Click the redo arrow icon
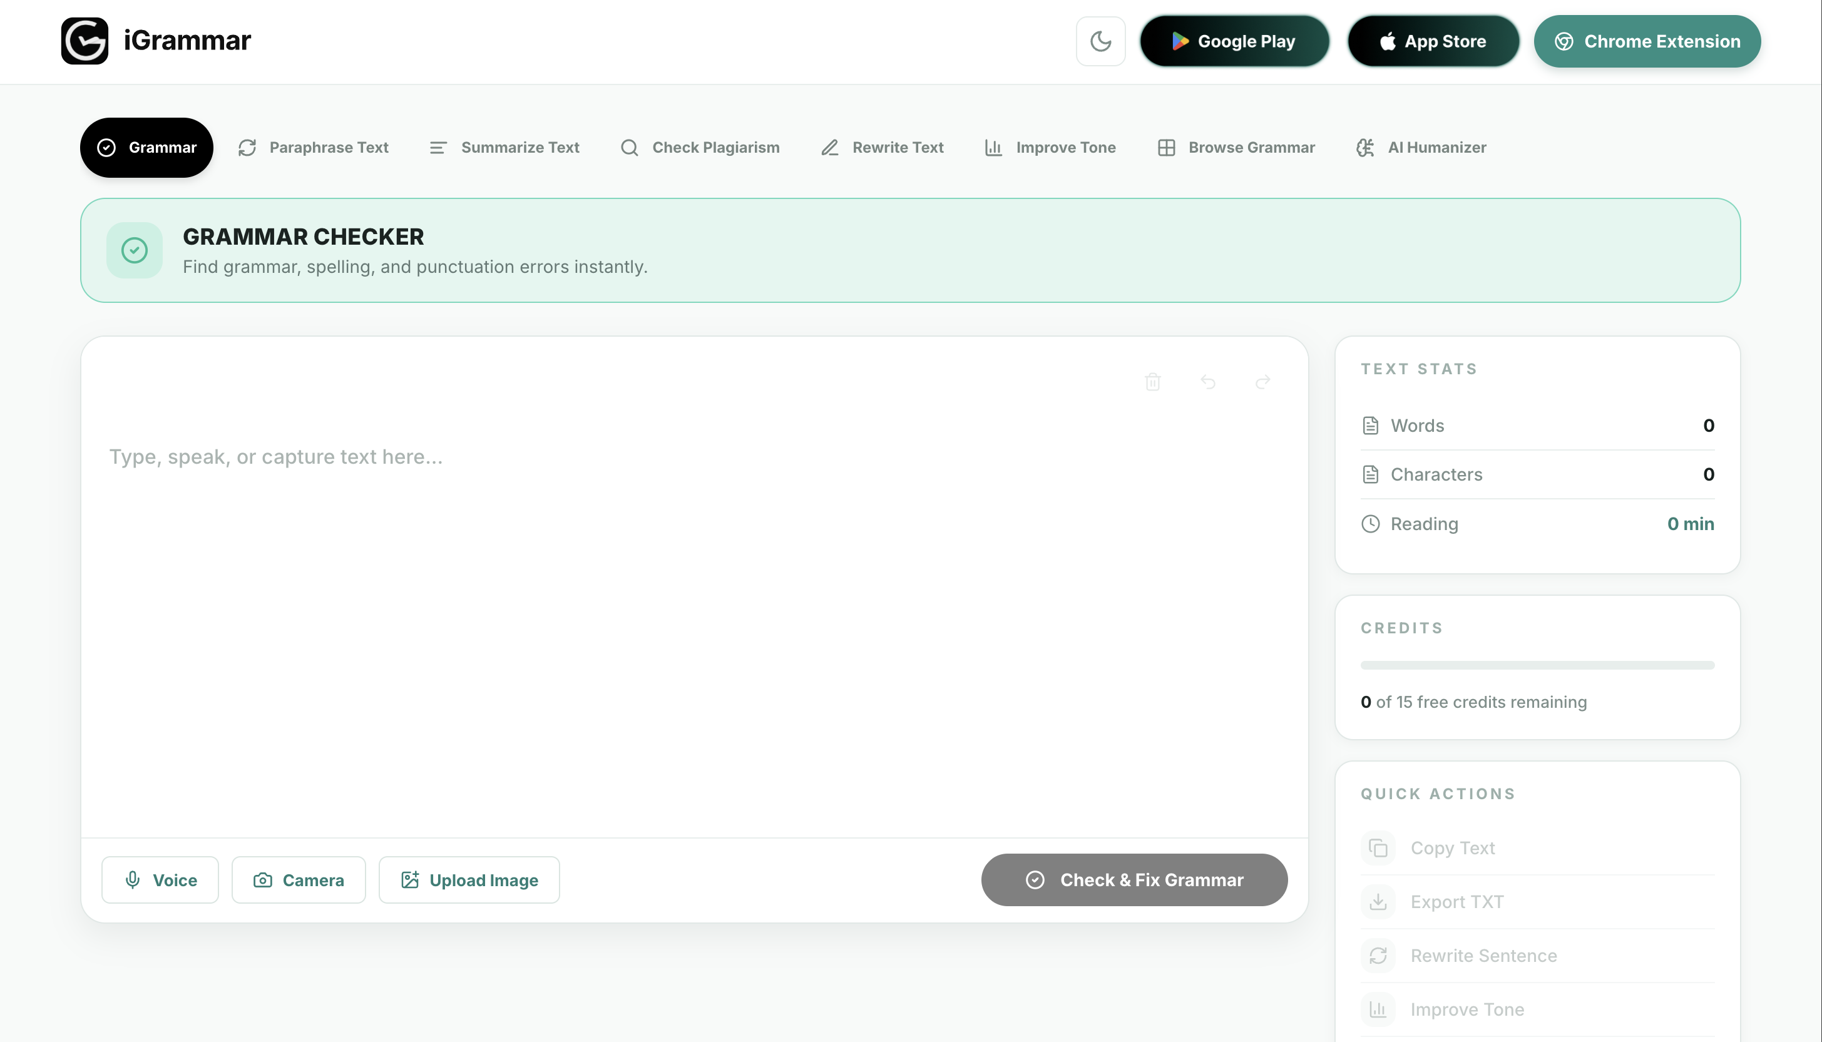This screenshot has width=1822, height=1042. coord(1263,382)
